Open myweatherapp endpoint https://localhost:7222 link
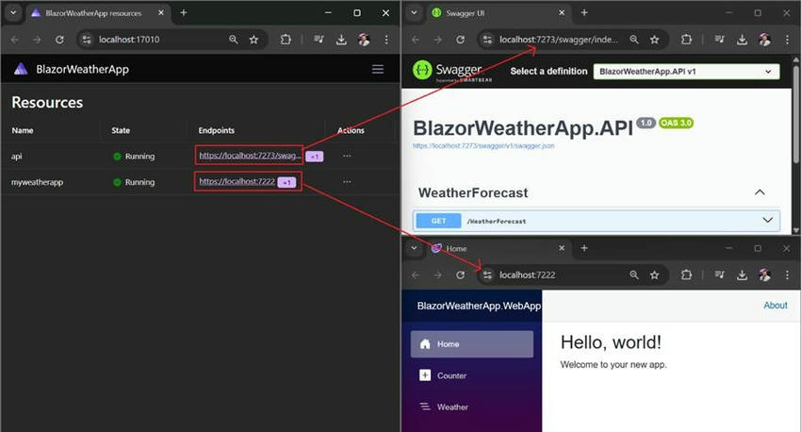This screenshot has height=432, width=801. click(x=237, y=181)
